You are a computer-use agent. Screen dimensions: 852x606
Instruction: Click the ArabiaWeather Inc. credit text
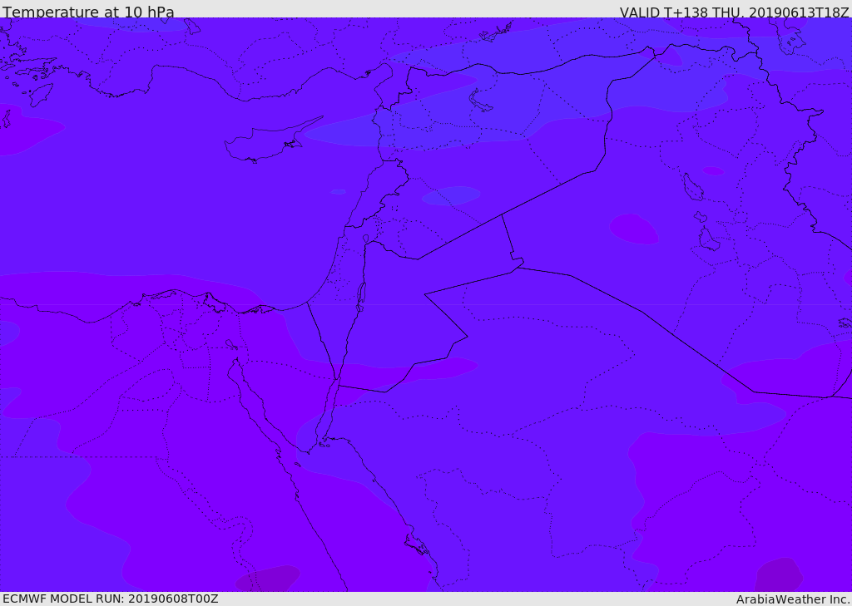point(793,599)
